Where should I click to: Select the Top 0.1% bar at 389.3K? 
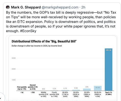click(108, 69)
